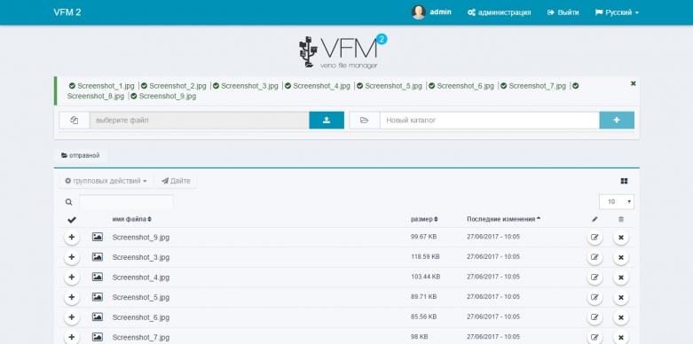693x344 pixels.
Task: Click the 118.59 KB size value
Action: 425,256
